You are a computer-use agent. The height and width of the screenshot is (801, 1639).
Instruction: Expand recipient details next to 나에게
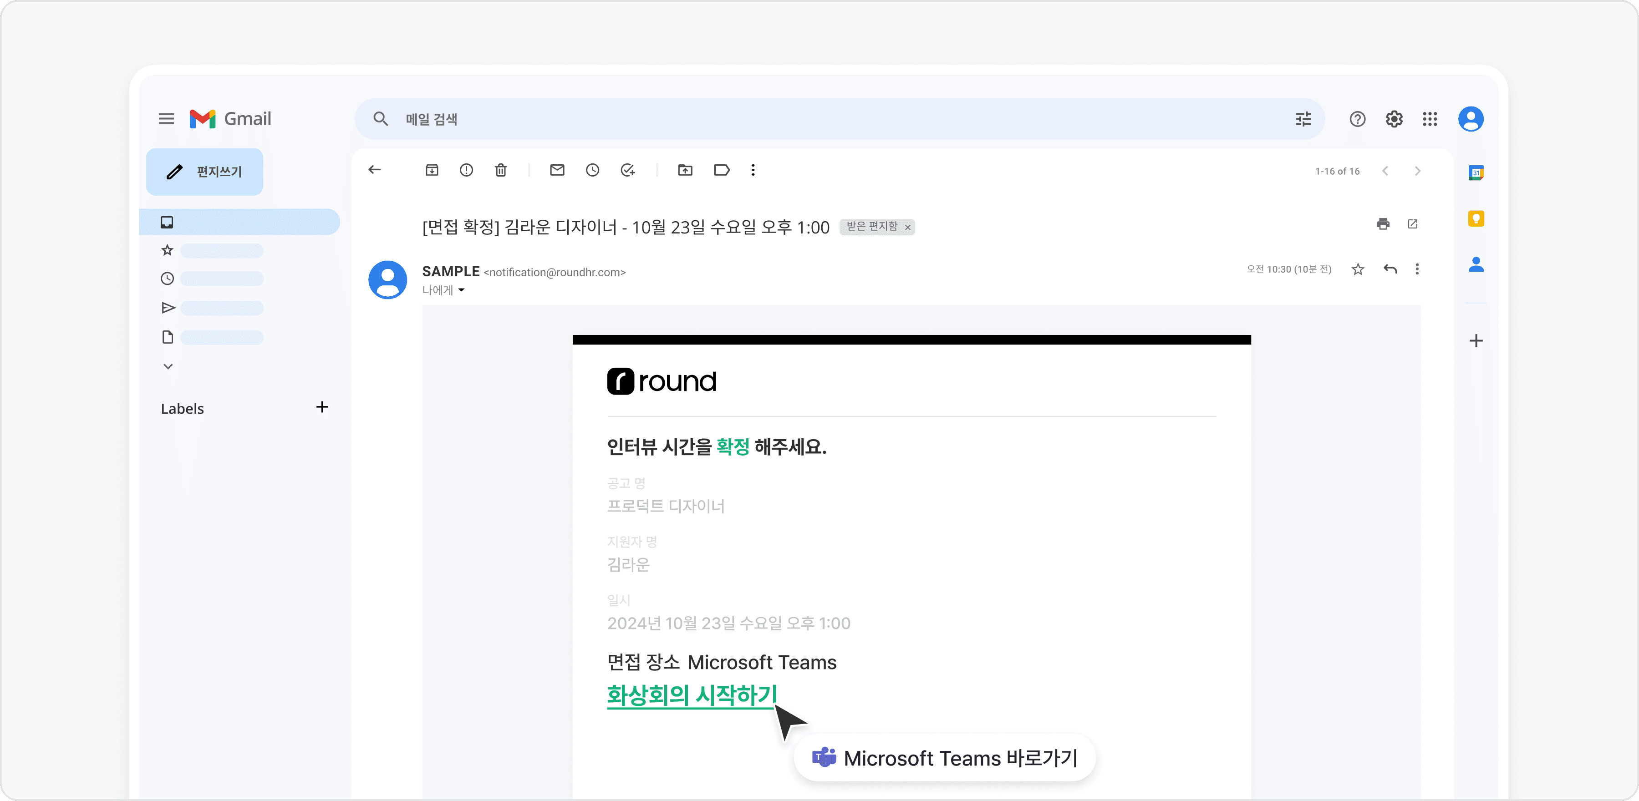(x=462, y=290)
